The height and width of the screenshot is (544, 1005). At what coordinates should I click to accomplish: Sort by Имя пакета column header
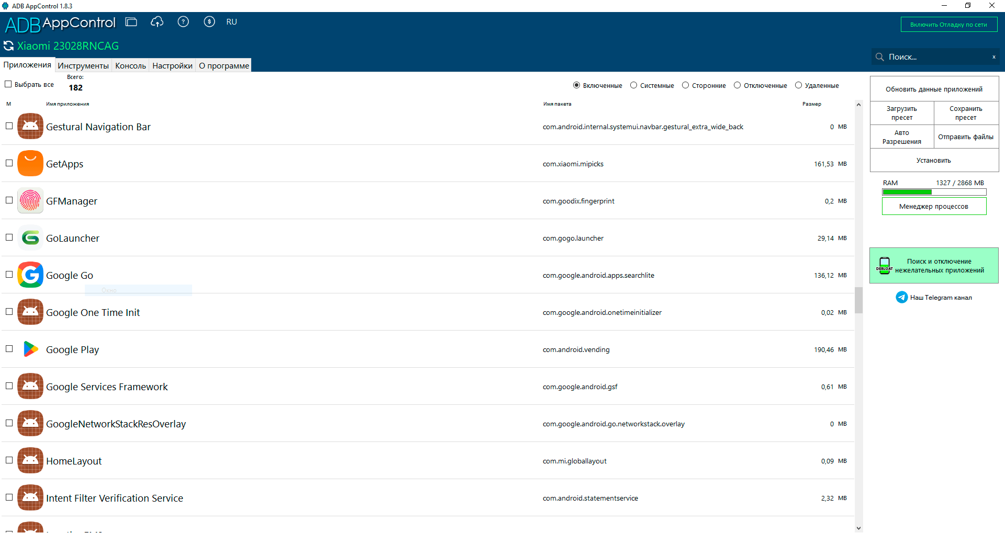coord(557,104)
